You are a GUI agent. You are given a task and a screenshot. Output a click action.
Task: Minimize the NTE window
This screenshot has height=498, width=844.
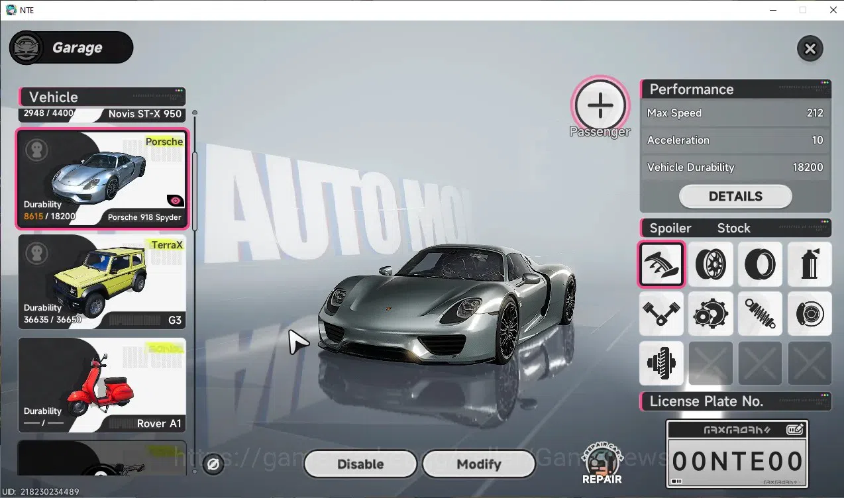click(x=772, y=10)
